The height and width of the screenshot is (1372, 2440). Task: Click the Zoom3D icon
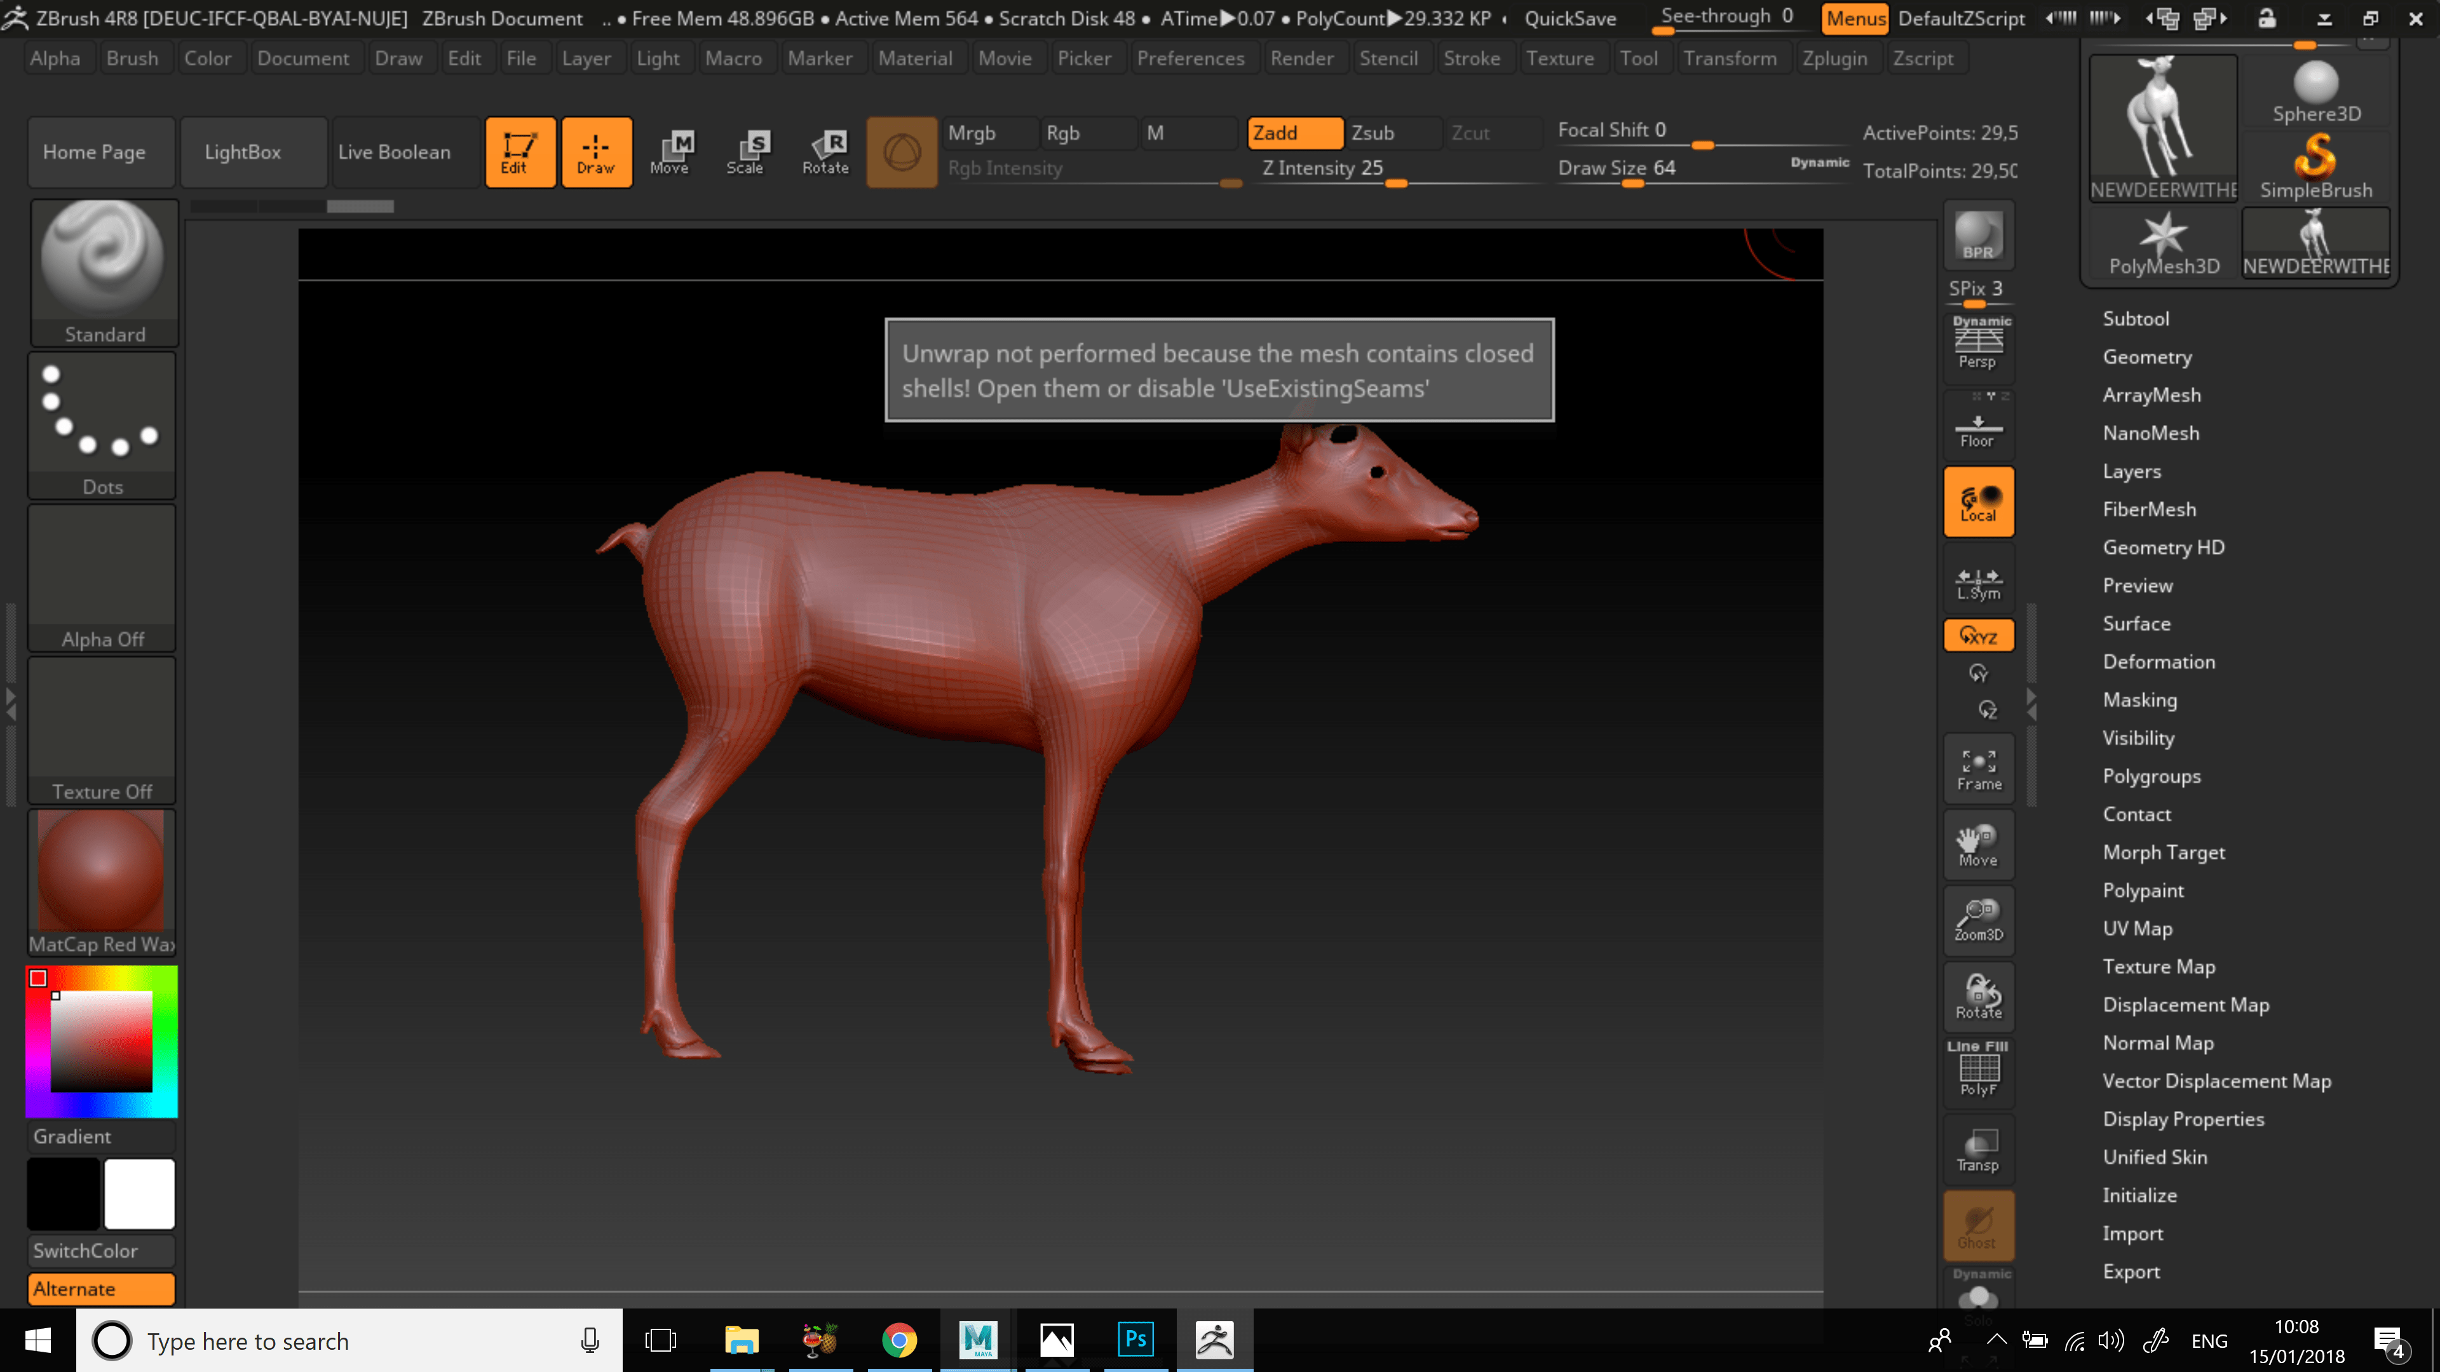click(x=1978, y=919)
